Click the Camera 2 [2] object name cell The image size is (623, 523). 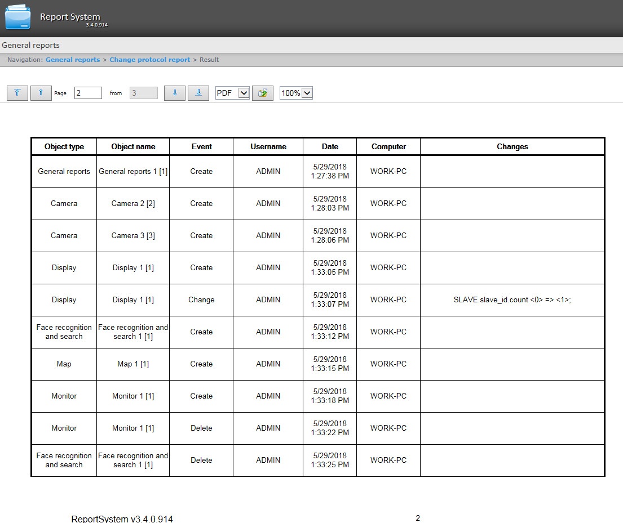(133, 204)
